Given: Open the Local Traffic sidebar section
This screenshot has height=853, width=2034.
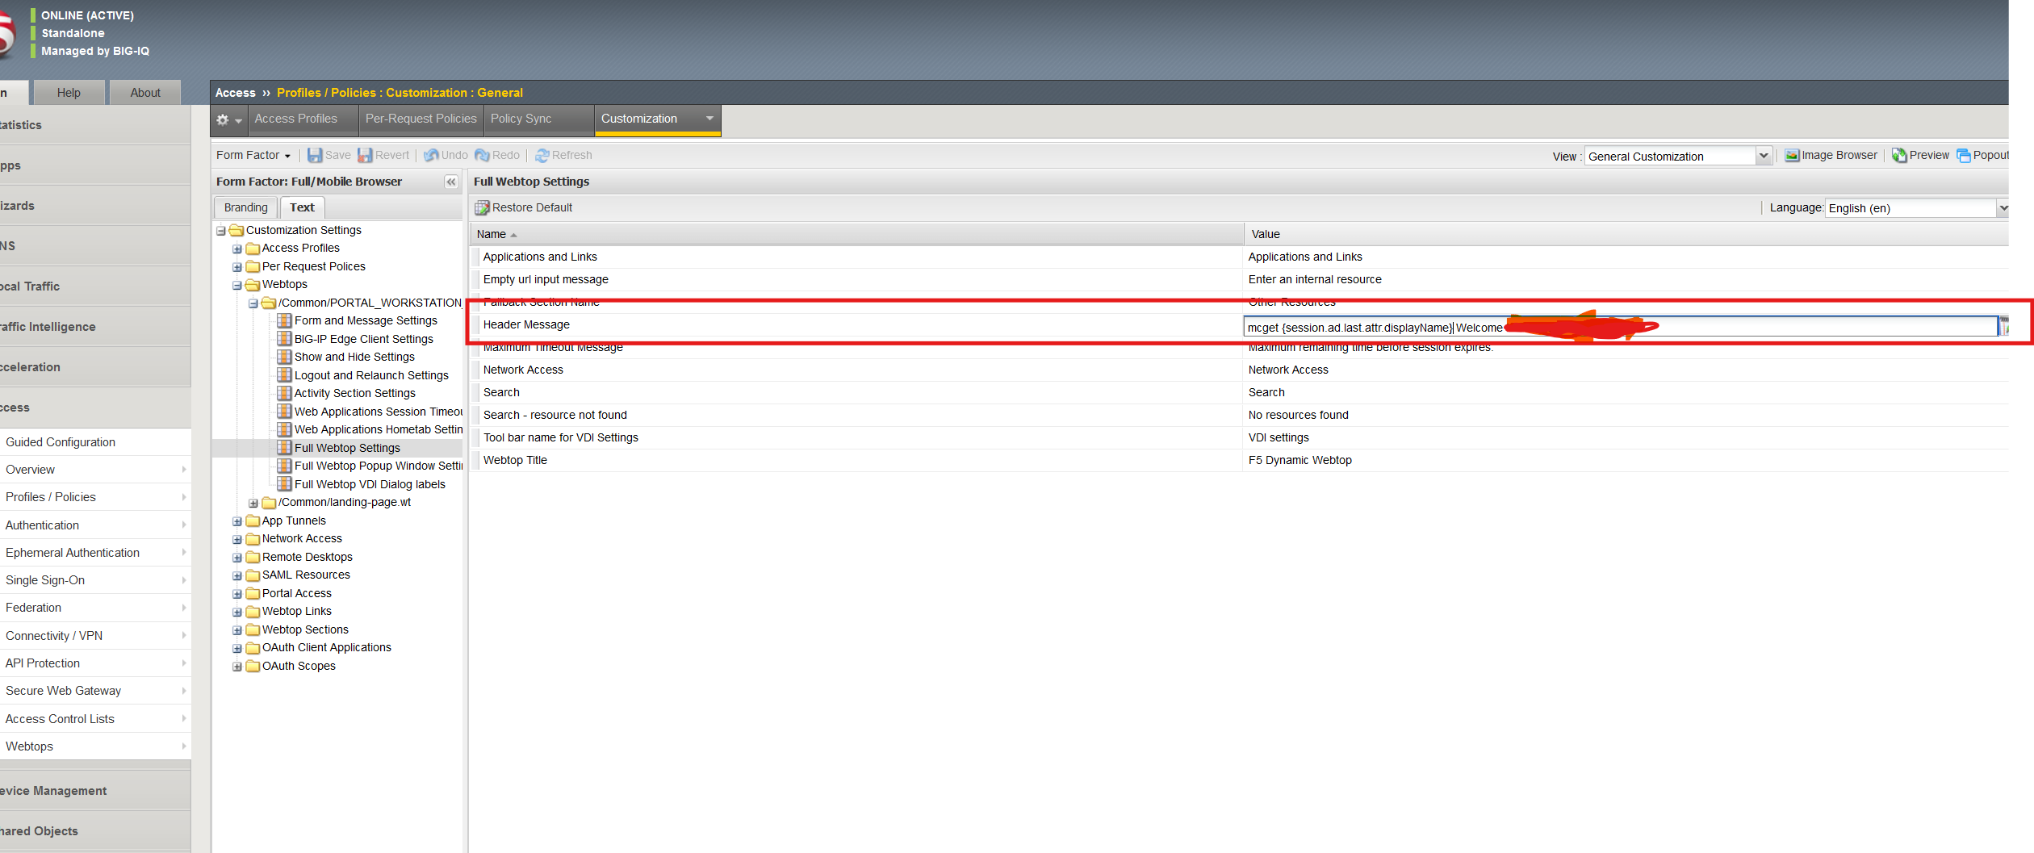Looking at the screenshot, I should [95, 286].
